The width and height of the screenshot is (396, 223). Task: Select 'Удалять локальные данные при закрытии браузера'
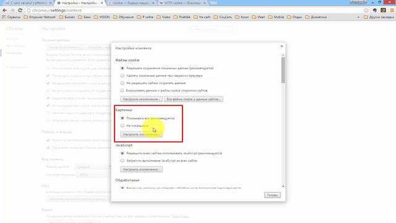pyautogui.click(x=123, y=76)
